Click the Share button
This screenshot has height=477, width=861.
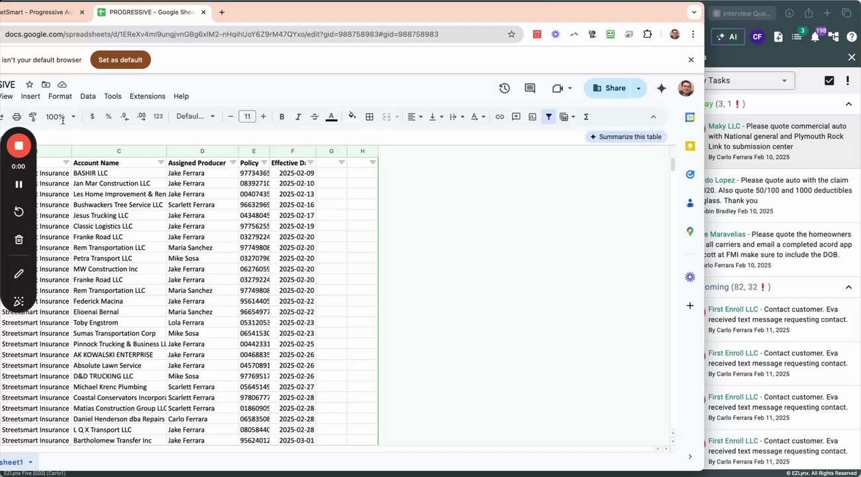[608, 88]
